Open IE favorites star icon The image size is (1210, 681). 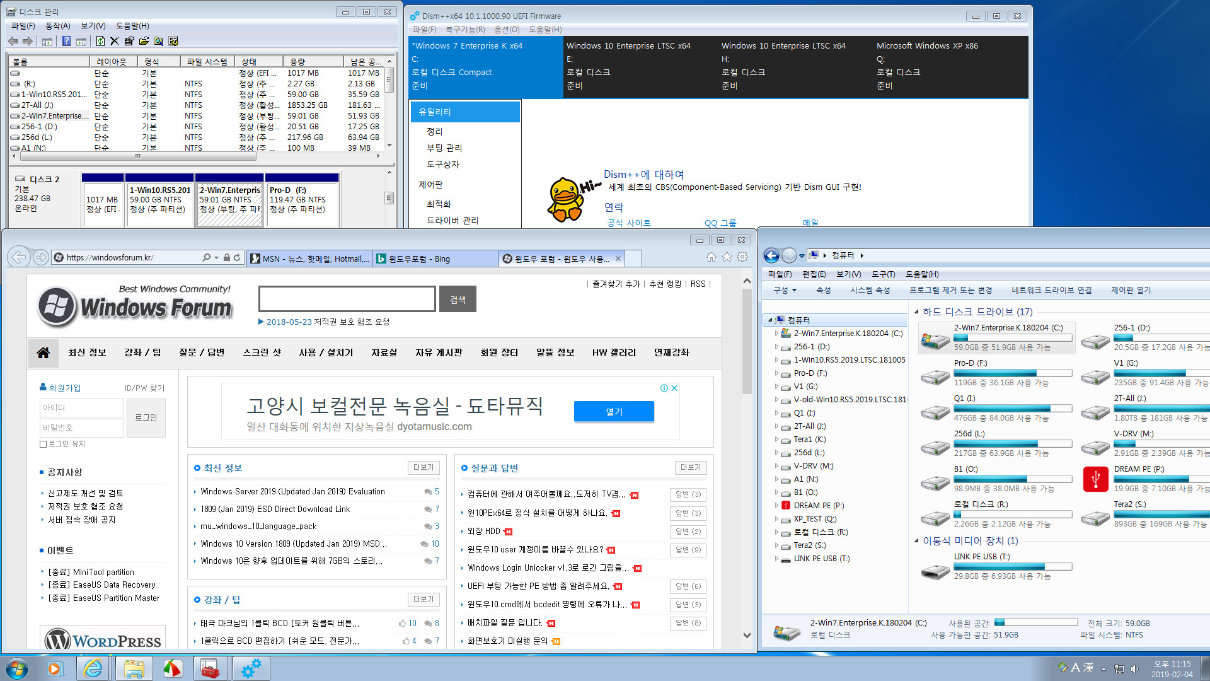point(727,257)
